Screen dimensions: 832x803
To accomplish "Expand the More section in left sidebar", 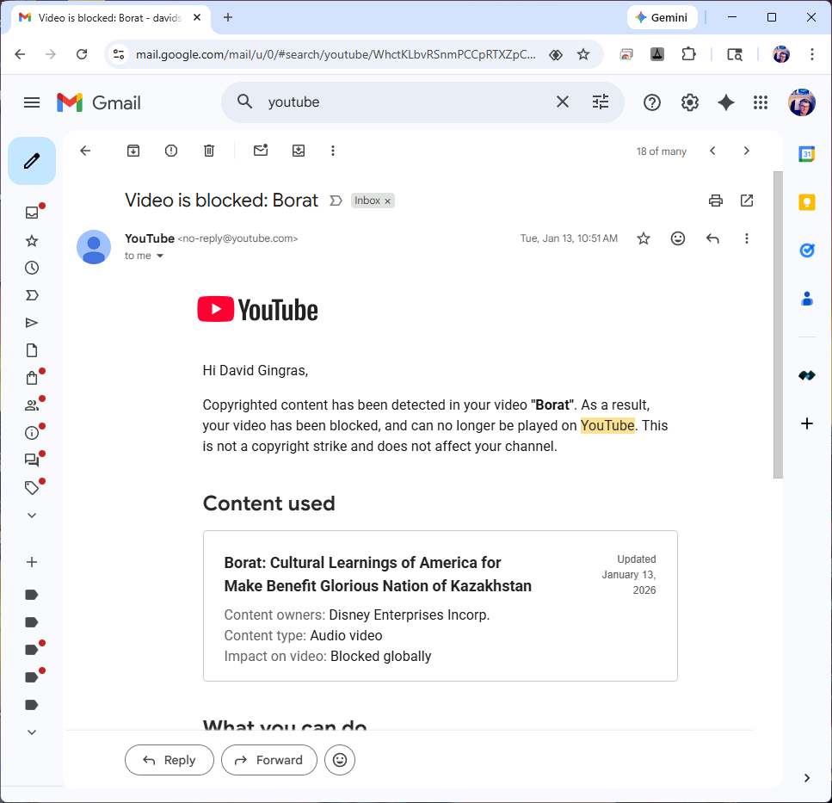I will click(32, 516).
